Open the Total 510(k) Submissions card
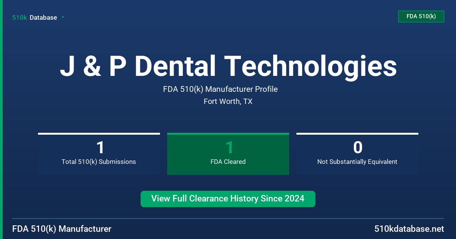456x239 pixels. point(99,154)
